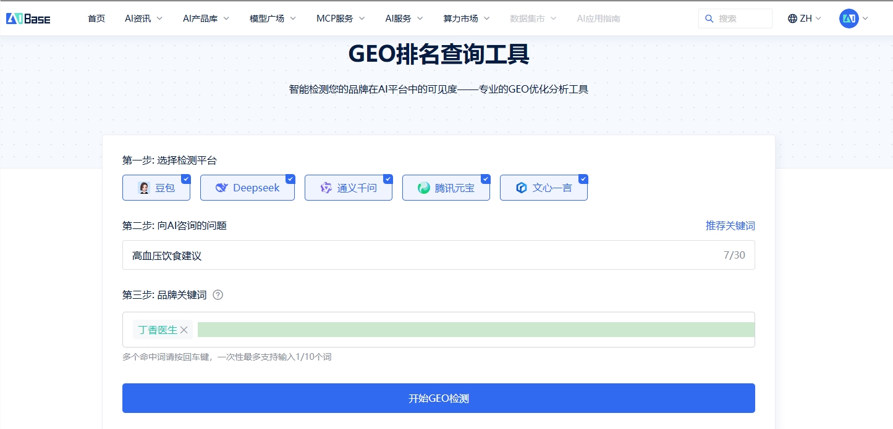Click the 豆包 avatar icon
Screen dimensions: 893x429
tap(144, 188)
